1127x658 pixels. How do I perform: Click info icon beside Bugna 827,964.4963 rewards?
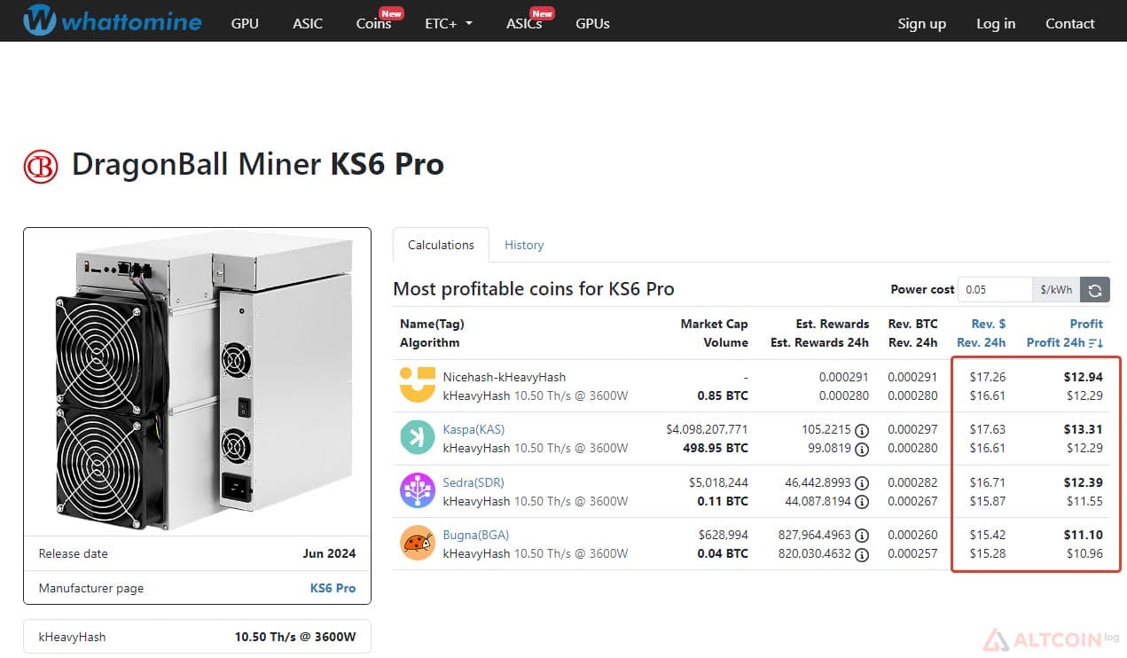(862, 536)
